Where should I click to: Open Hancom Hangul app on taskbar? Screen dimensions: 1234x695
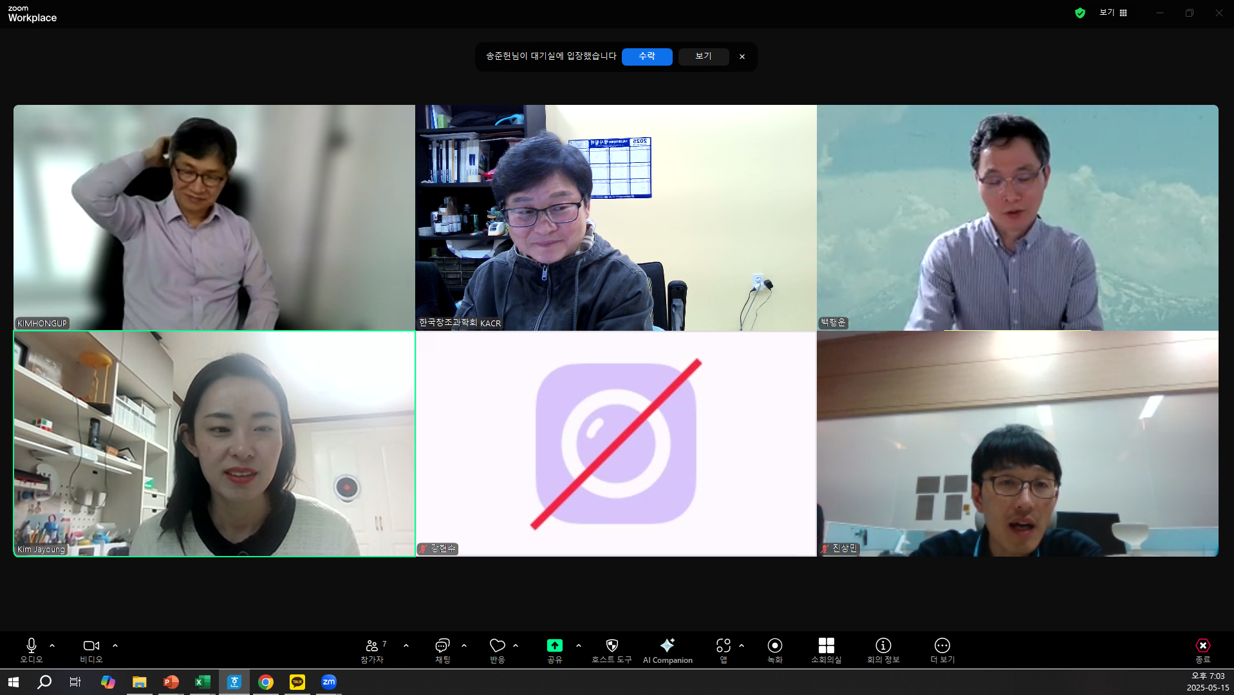click(x=234, y=682)
